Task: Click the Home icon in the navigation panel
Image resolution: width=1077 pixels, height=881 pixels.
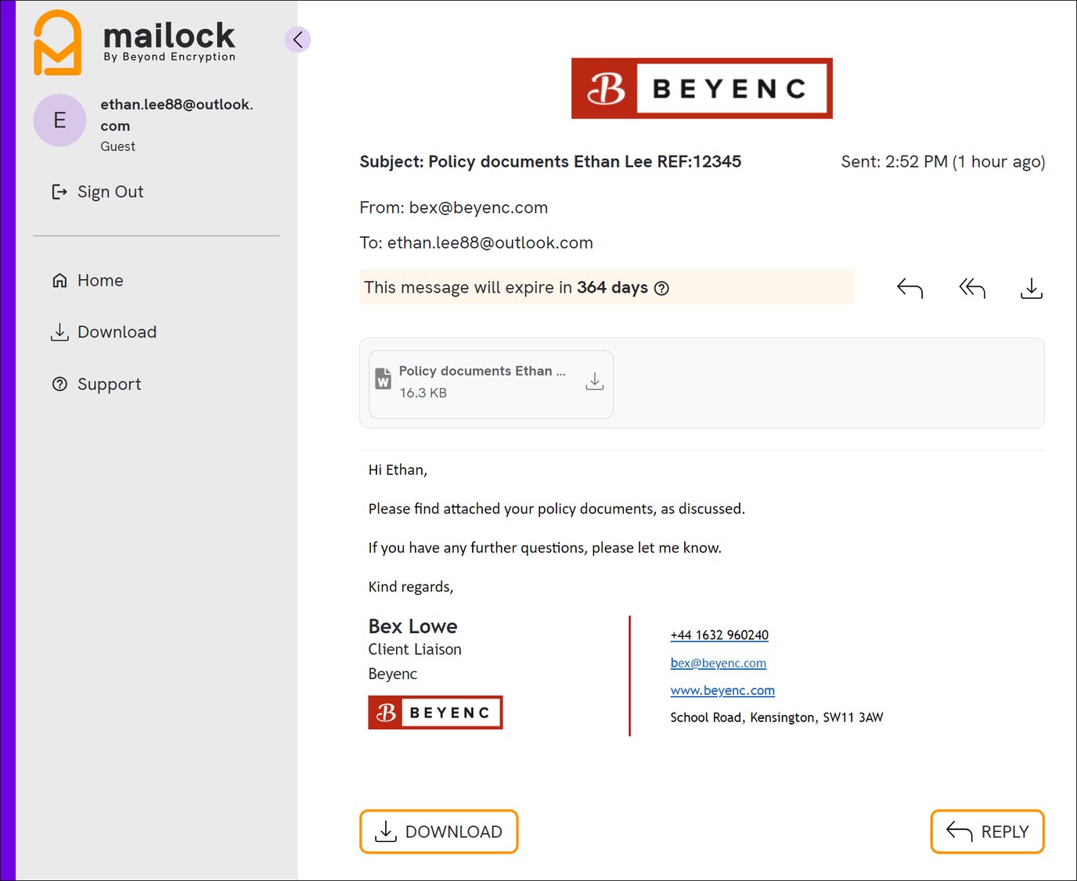Action: click(x=59, y=280)
